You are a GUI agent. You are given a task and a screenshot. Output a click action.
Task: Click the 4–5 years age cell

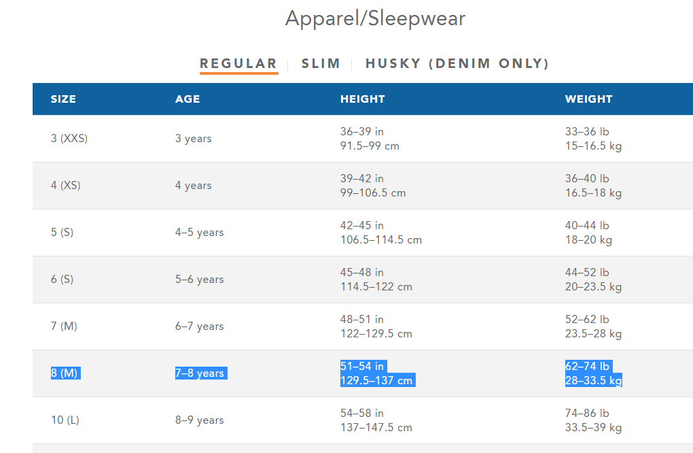(199, 233)
